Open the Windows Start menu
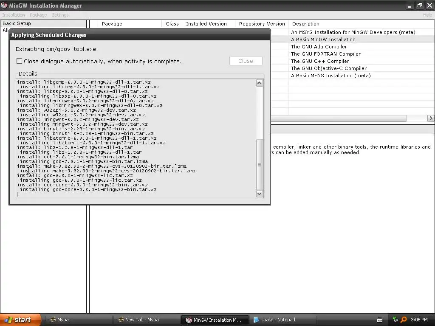Screen dimensions: 435x326 coord(20,320)
